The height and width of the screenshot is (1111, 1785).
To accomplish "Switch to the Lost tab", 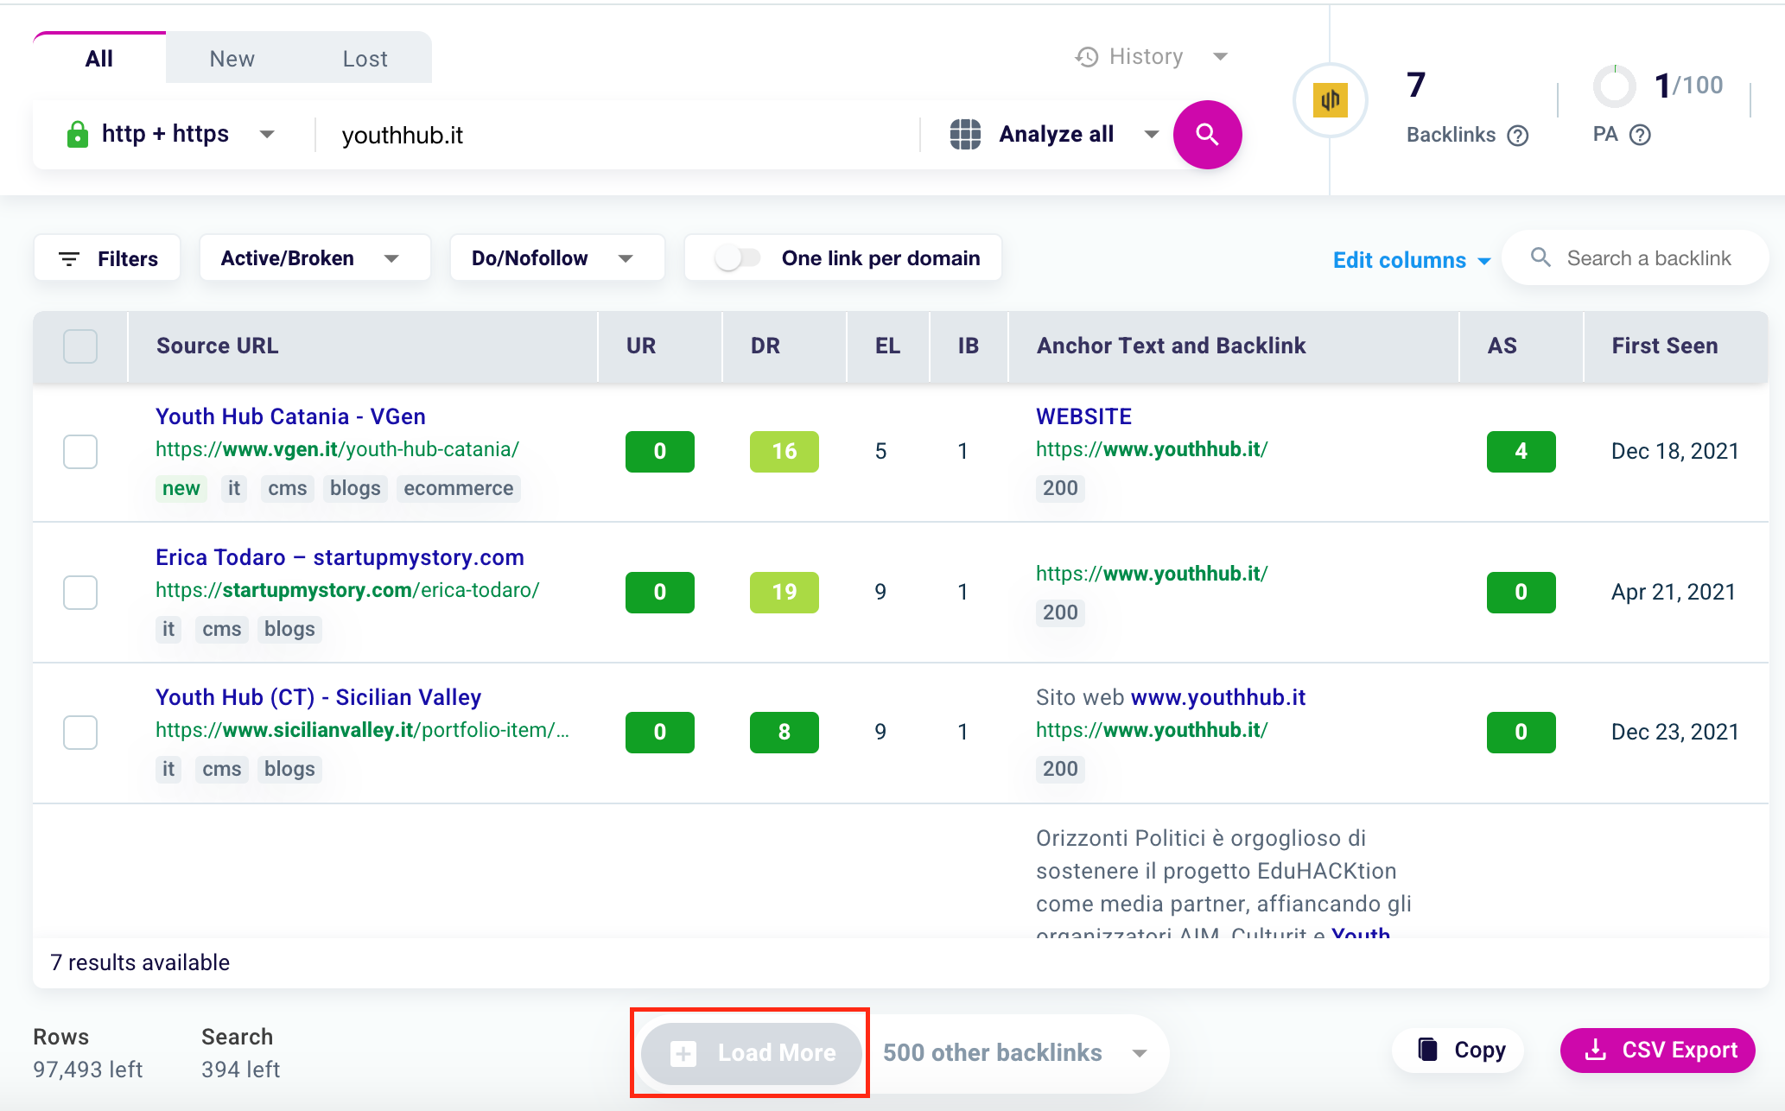I will 365,59.
